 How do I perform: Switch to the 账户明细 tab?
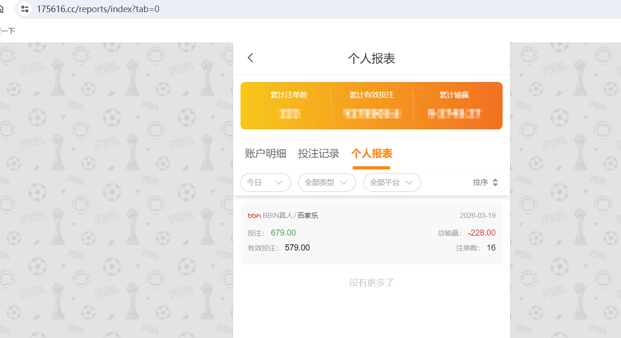coord(265,154)
